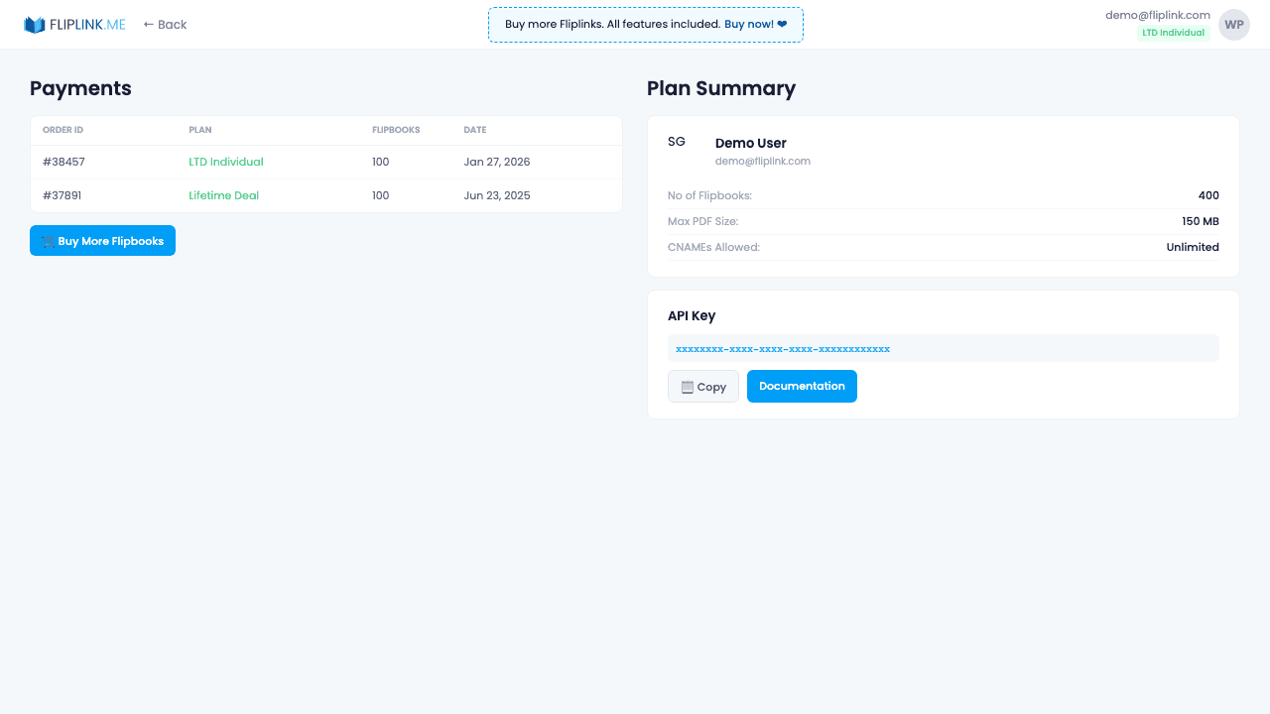Open the Documentation button

[x=802, y=386]
